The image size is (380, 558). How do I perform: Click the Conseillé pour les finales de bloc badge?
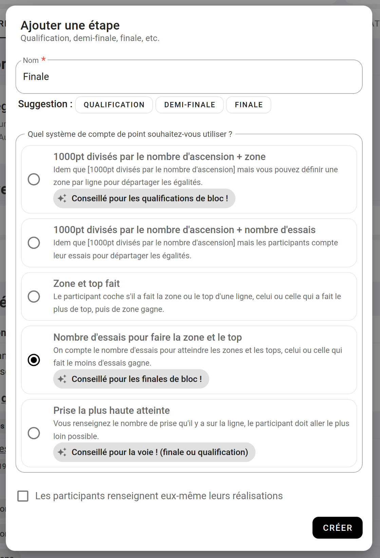[x=136, y=379]
